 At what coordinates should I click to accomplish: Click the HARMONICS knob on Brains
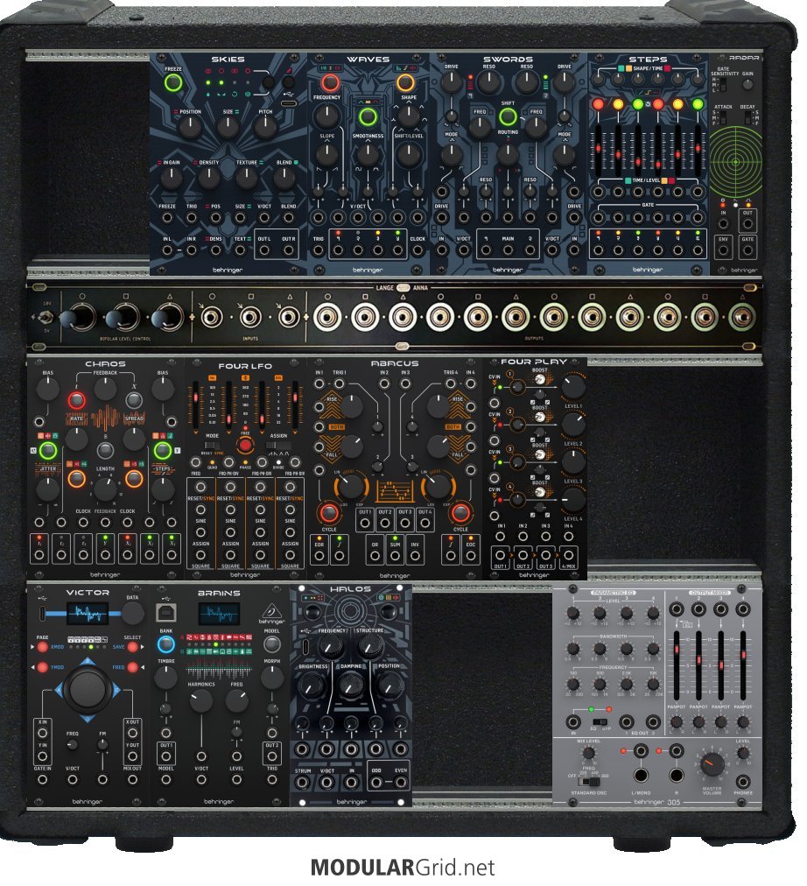click(201, 701)
